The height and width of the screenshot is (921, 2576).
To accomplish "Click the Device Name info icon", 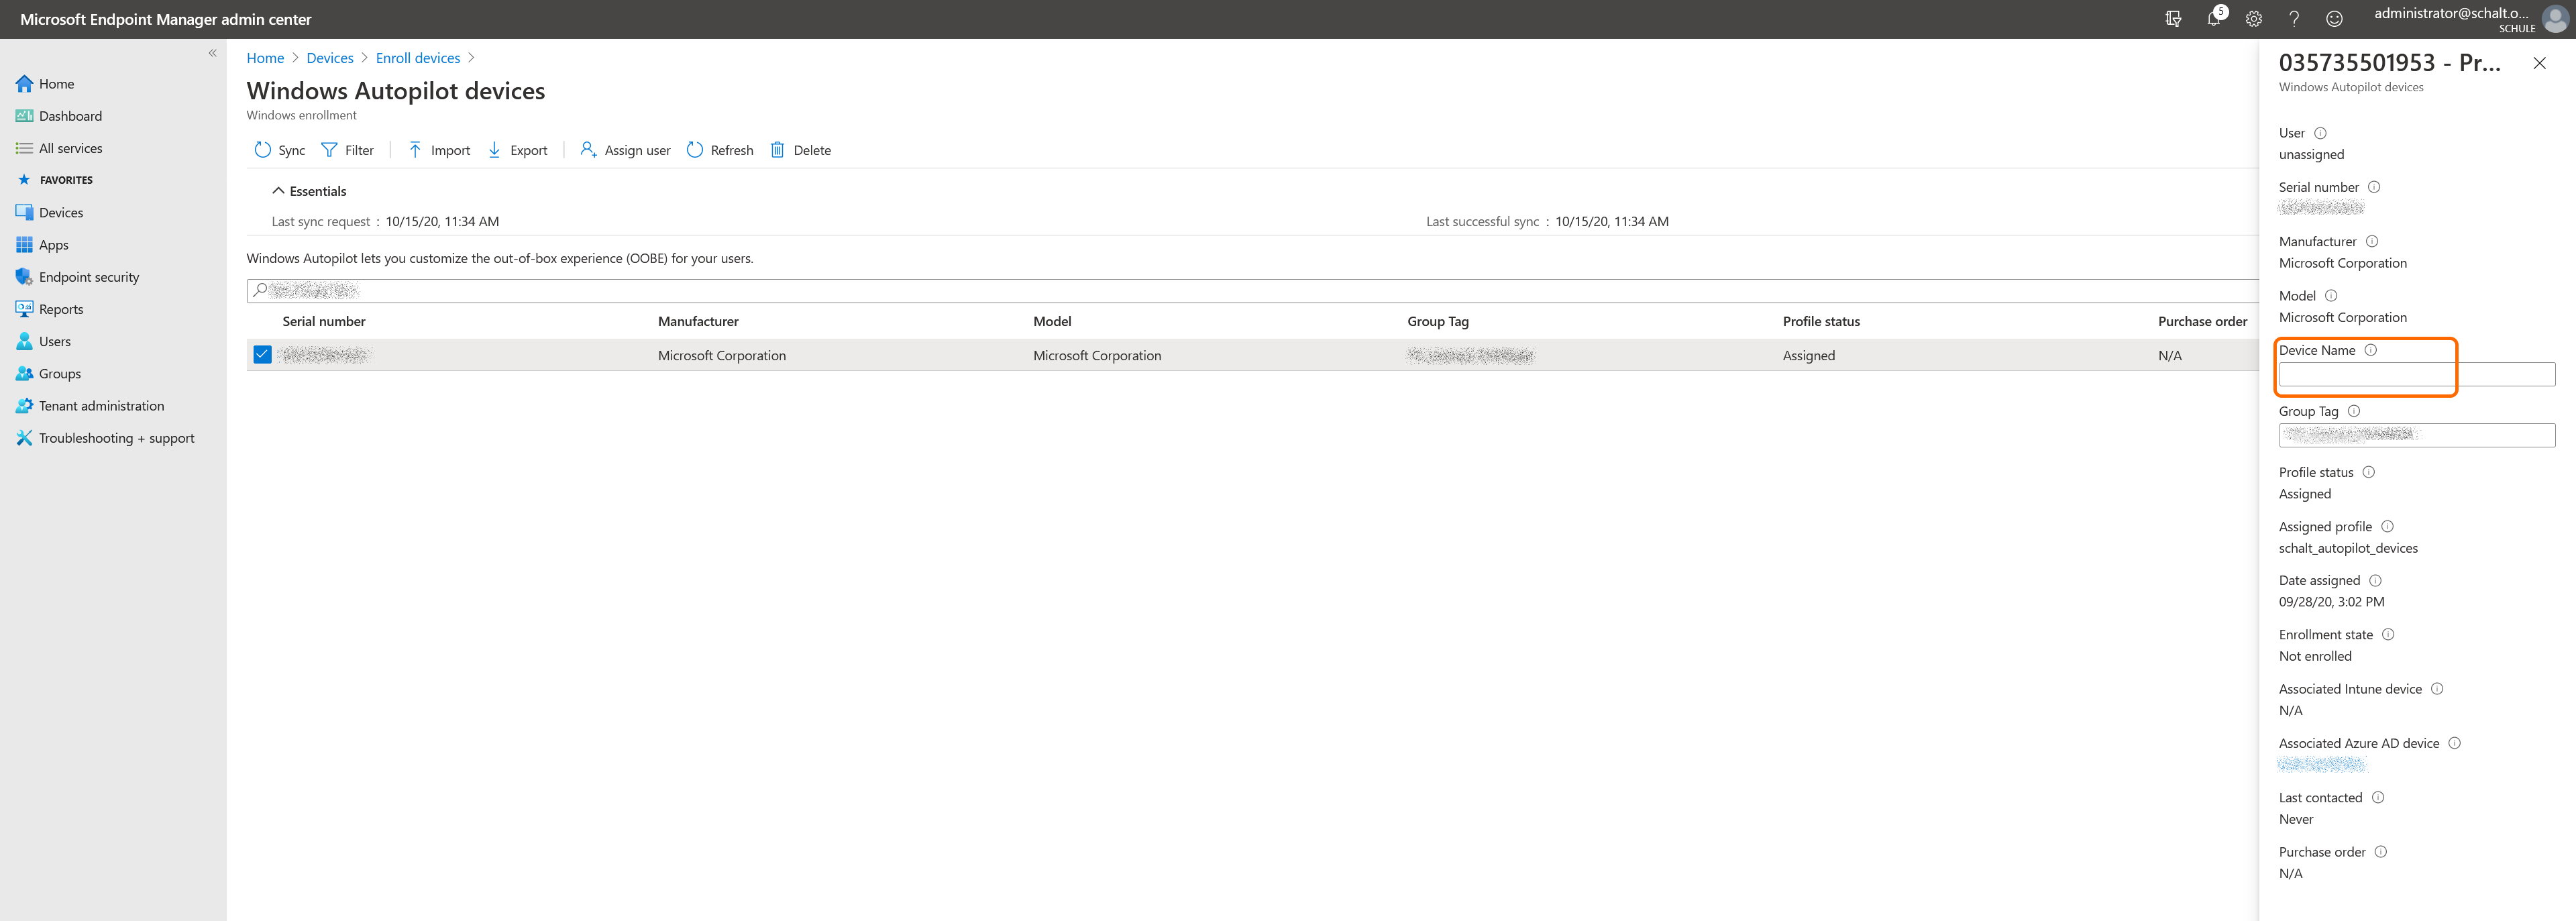I will tap(2371, 350).
